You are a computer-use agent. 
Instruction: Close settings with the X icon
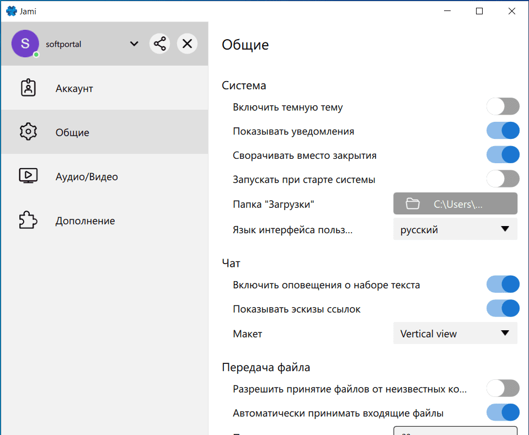[x=187, y=44]
